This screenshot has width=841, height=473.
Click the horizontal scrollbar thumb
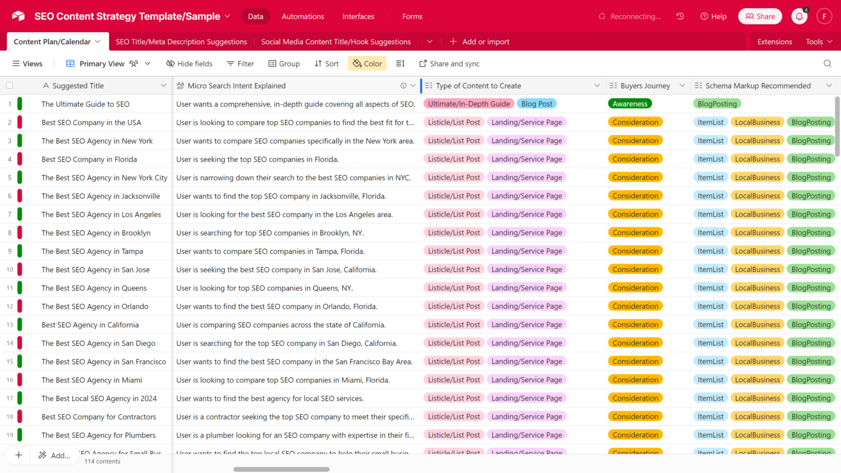pos(281,469)
